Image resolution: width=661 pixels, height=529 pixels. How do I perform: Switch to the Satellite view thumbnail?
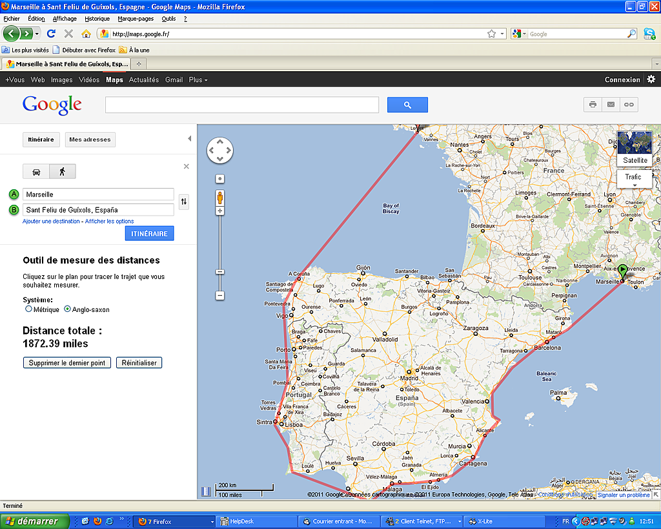pos(635,148)
